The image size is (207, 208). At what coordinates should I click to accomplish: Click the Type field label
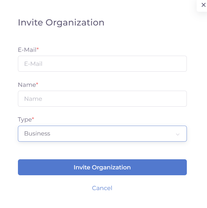click(x=25, y=120)
